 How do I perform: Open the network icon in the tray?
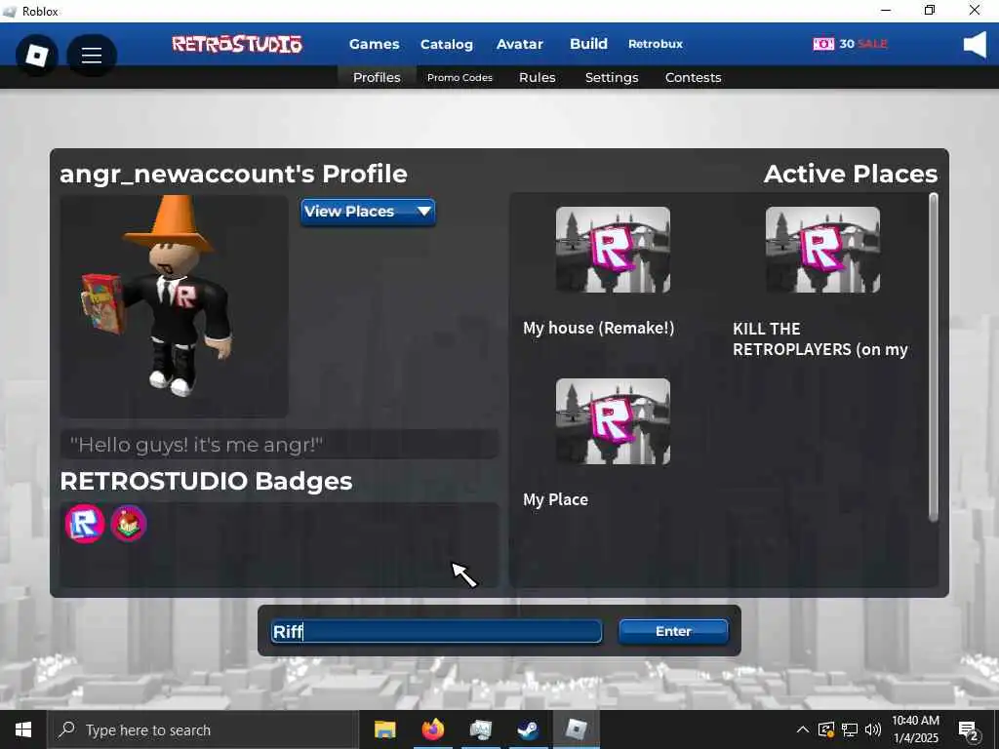850,729
